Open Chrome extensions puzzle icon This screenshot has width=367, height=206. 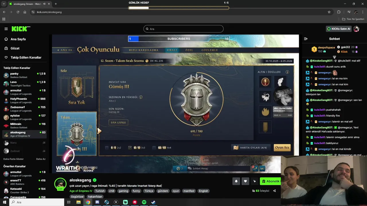click(339, 12)
